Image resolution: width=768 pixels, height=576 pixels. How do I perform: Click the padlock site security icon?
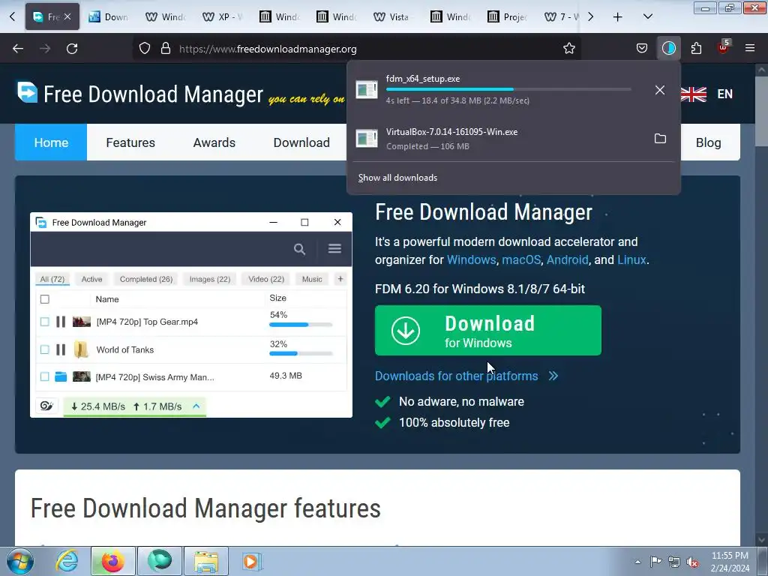click(x=166, y=49)
